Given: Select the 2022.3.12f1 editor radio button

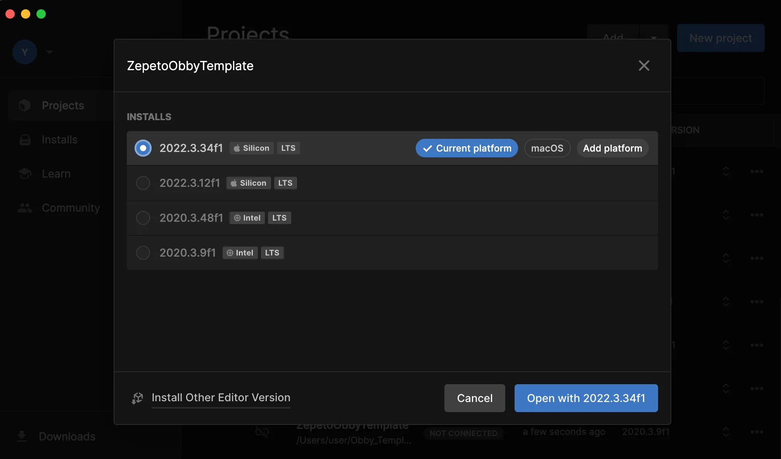Looking at the screenshot, I should click(143, 183).
